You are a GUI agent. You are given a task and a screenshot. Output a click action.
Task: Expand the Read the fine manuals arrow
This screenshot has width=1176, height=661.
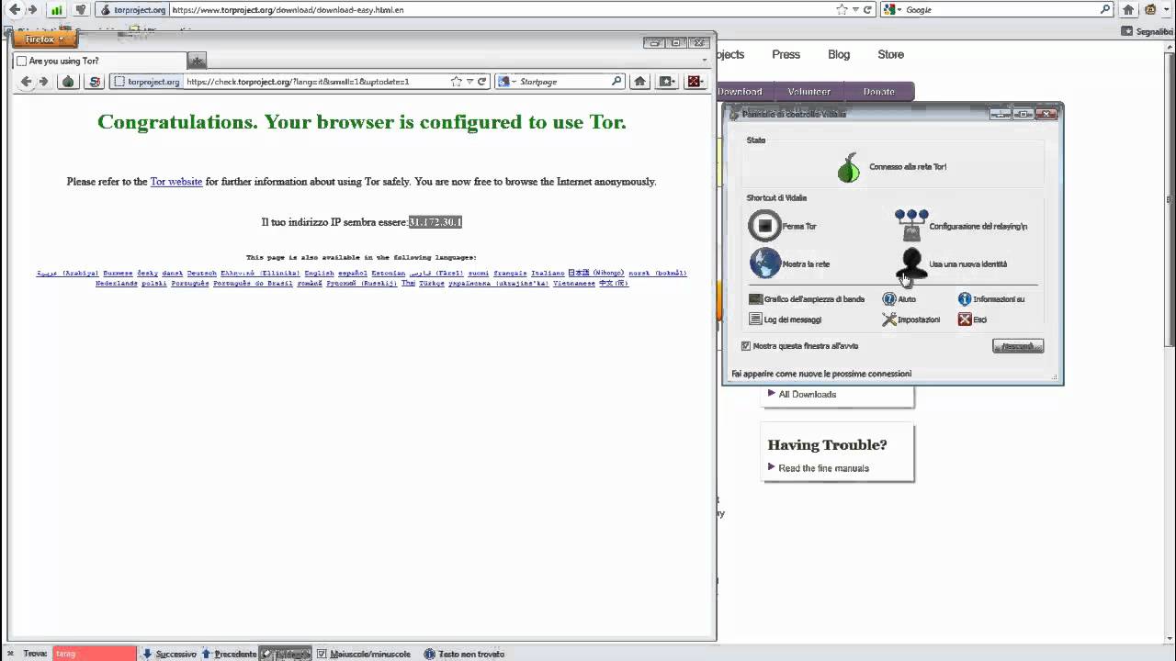(x=772, y=467)
